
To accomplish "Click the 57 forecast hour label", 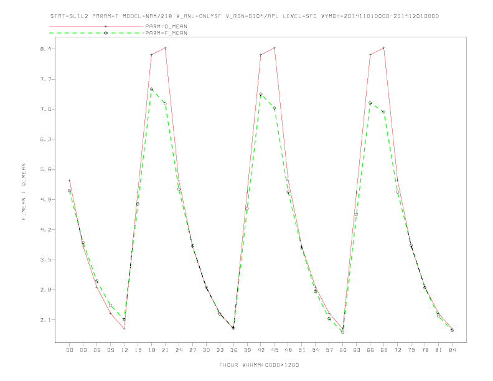I will pyautogui.click(x=329, y=350).
